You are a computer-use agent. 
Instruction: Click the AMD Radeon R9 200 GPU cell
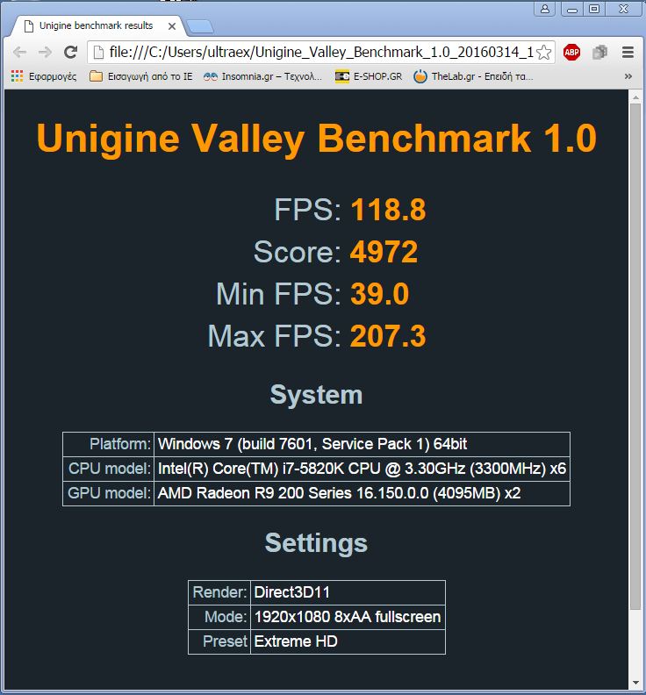(362, 493)
